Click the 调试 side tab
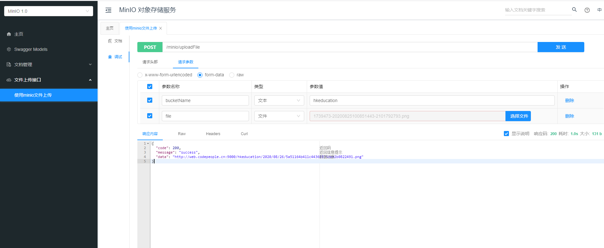604x248 pixels. 115,57
